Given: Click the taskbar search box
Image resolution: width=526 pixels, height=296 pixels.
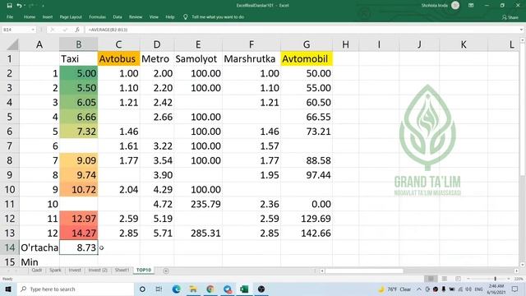Looking at the screenshot, I should click(x=75, y=289).
